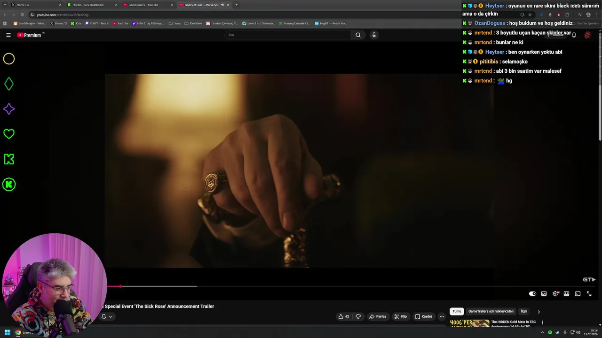The width and height of the screenshot is (602, 338).
Task: Toggle theater mode view
Action: (566, 294)
